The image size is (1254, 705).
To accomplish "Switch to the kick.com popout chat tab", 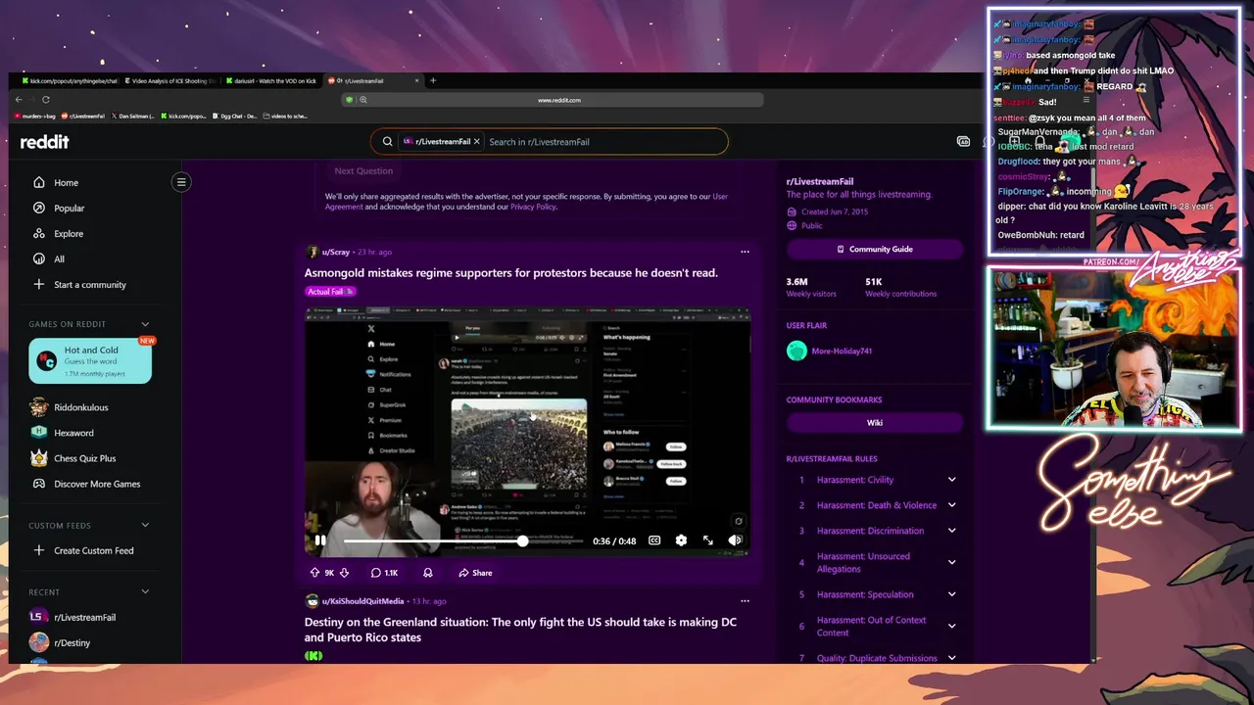I will pos(69,81).
